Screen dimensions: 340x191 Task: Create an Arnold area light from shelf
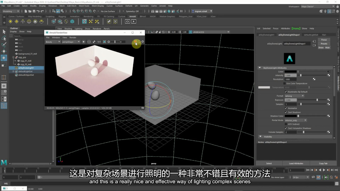point(10,21)
